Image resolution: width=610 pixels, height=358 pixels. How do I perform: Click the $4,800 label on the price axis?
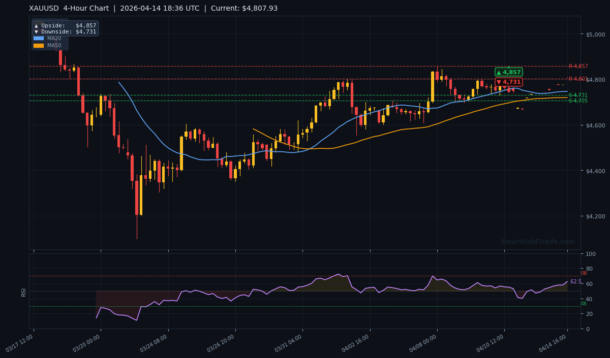click(x=596, y=80)
